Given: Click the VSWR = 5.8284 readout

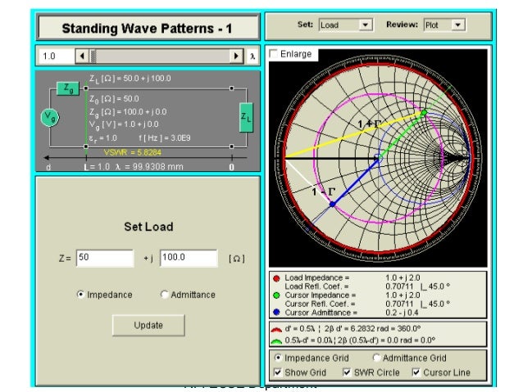Looking at the screenshot, I should (x=133, y=152).
